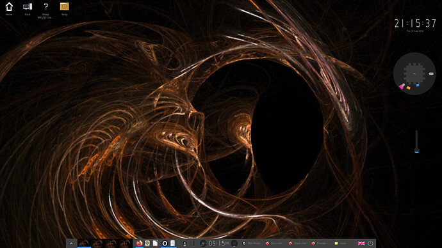Click the desktop clock widget 21:15:37
Image resolution: width=442 pixels, height=248 pixels.
point(415,24)
